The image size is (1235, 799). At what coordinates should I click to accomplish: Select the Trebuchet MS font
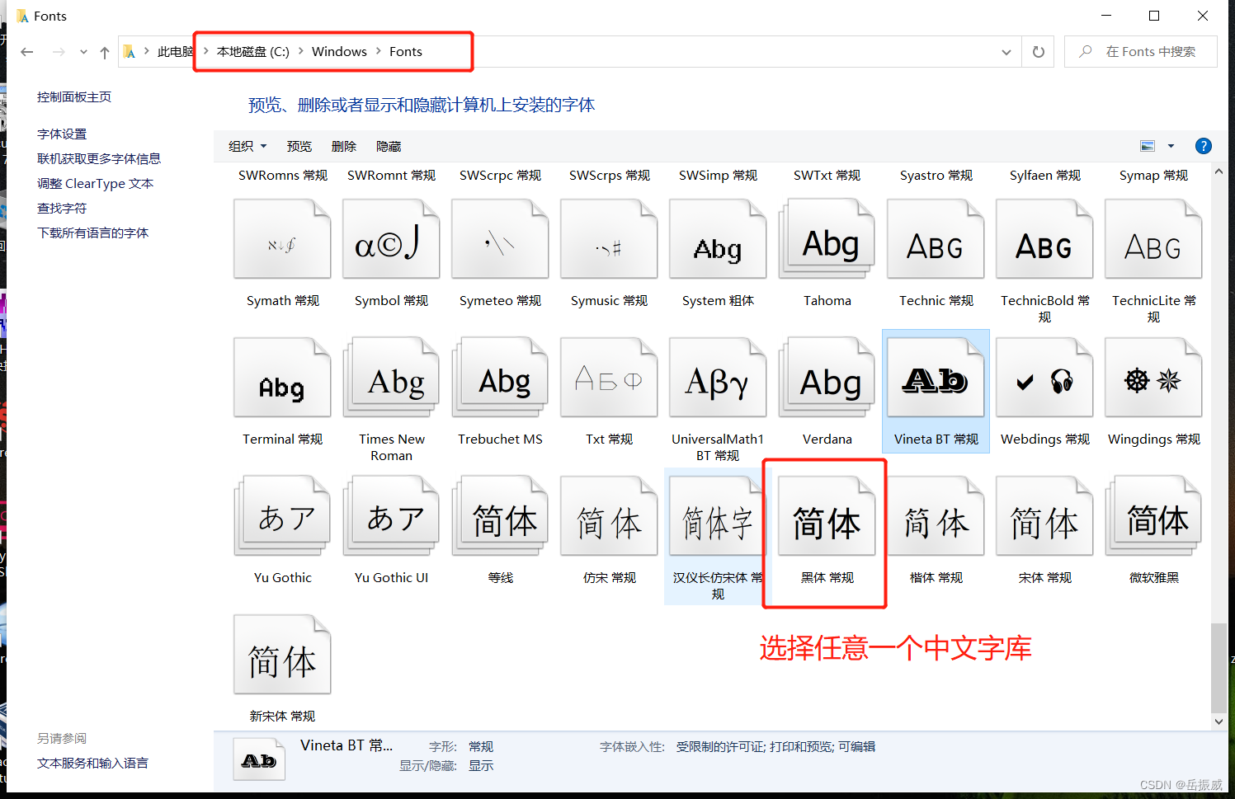pyautogui.click(x=499, y=378)
